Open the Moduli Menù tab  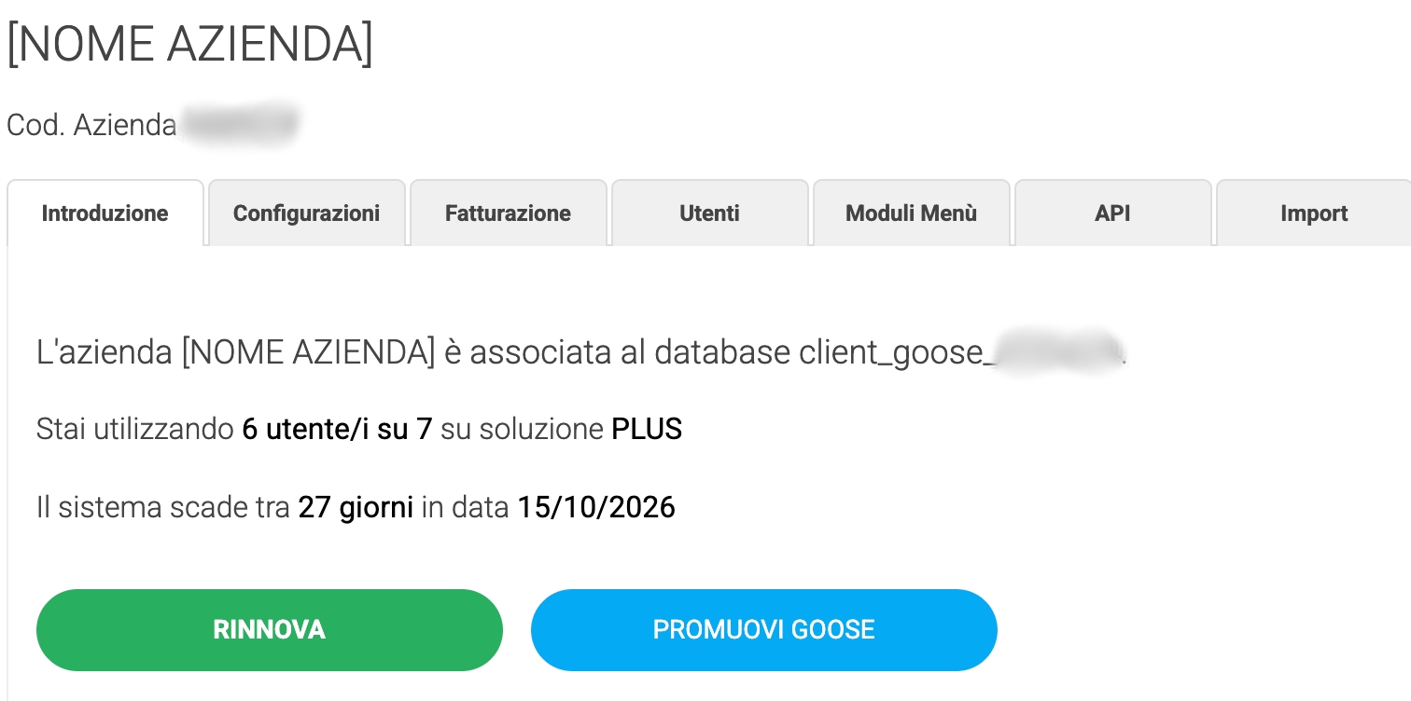click(x=911, y=213)
